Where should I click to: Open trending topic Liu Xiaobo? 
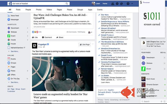pyautogui.click(x=105, y=76)
